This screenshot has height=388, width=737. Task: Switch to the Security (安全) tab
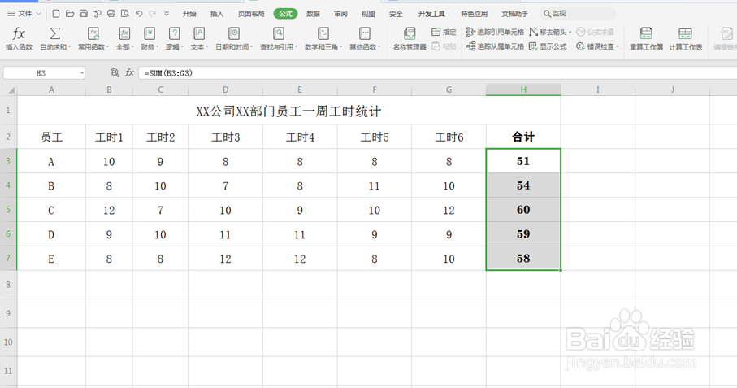[396, 14]
